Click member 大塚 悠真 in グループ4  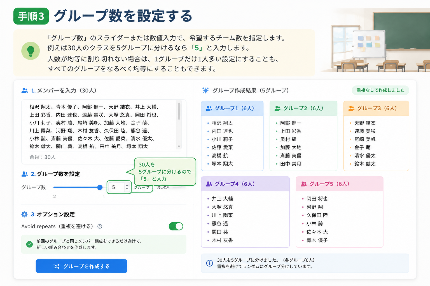point(222,207)
